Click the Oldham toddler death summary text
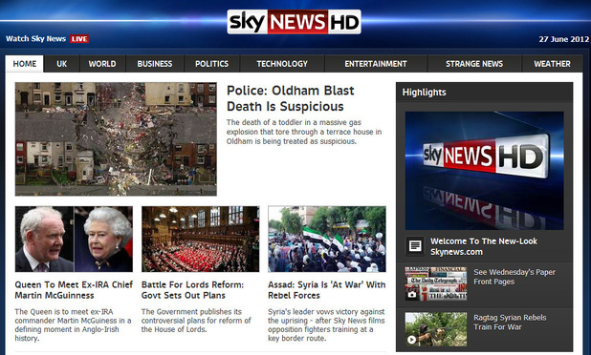Image resolution: width=591 pixels, height=355 pixels. [x=304, y=132]
